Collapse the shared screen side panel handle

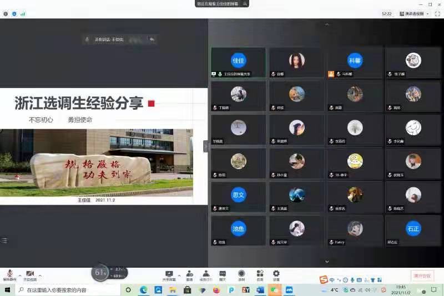click(205, 146)
